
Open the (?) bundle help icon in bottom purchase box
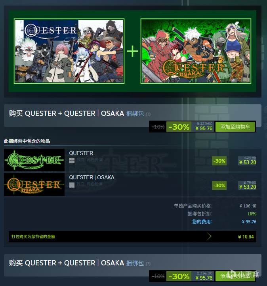point(148,264)
